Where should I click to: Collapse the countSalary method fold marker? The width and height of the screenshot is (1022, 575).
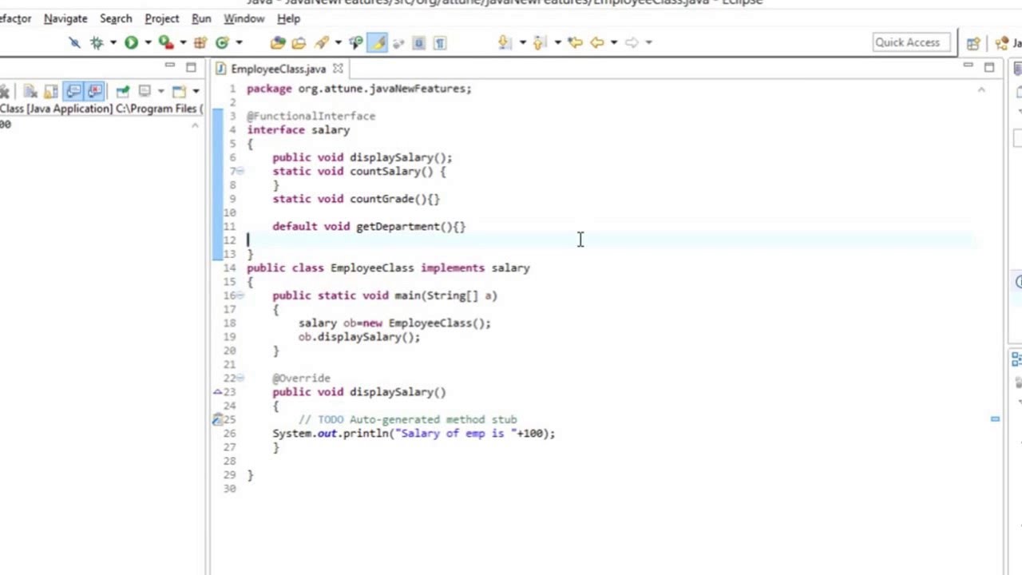240,171
